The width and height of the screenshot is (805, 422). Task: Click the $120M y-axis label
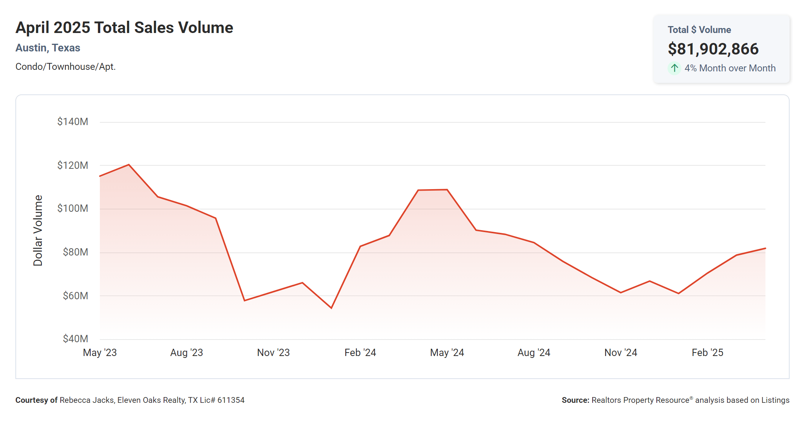coord(73,165)
